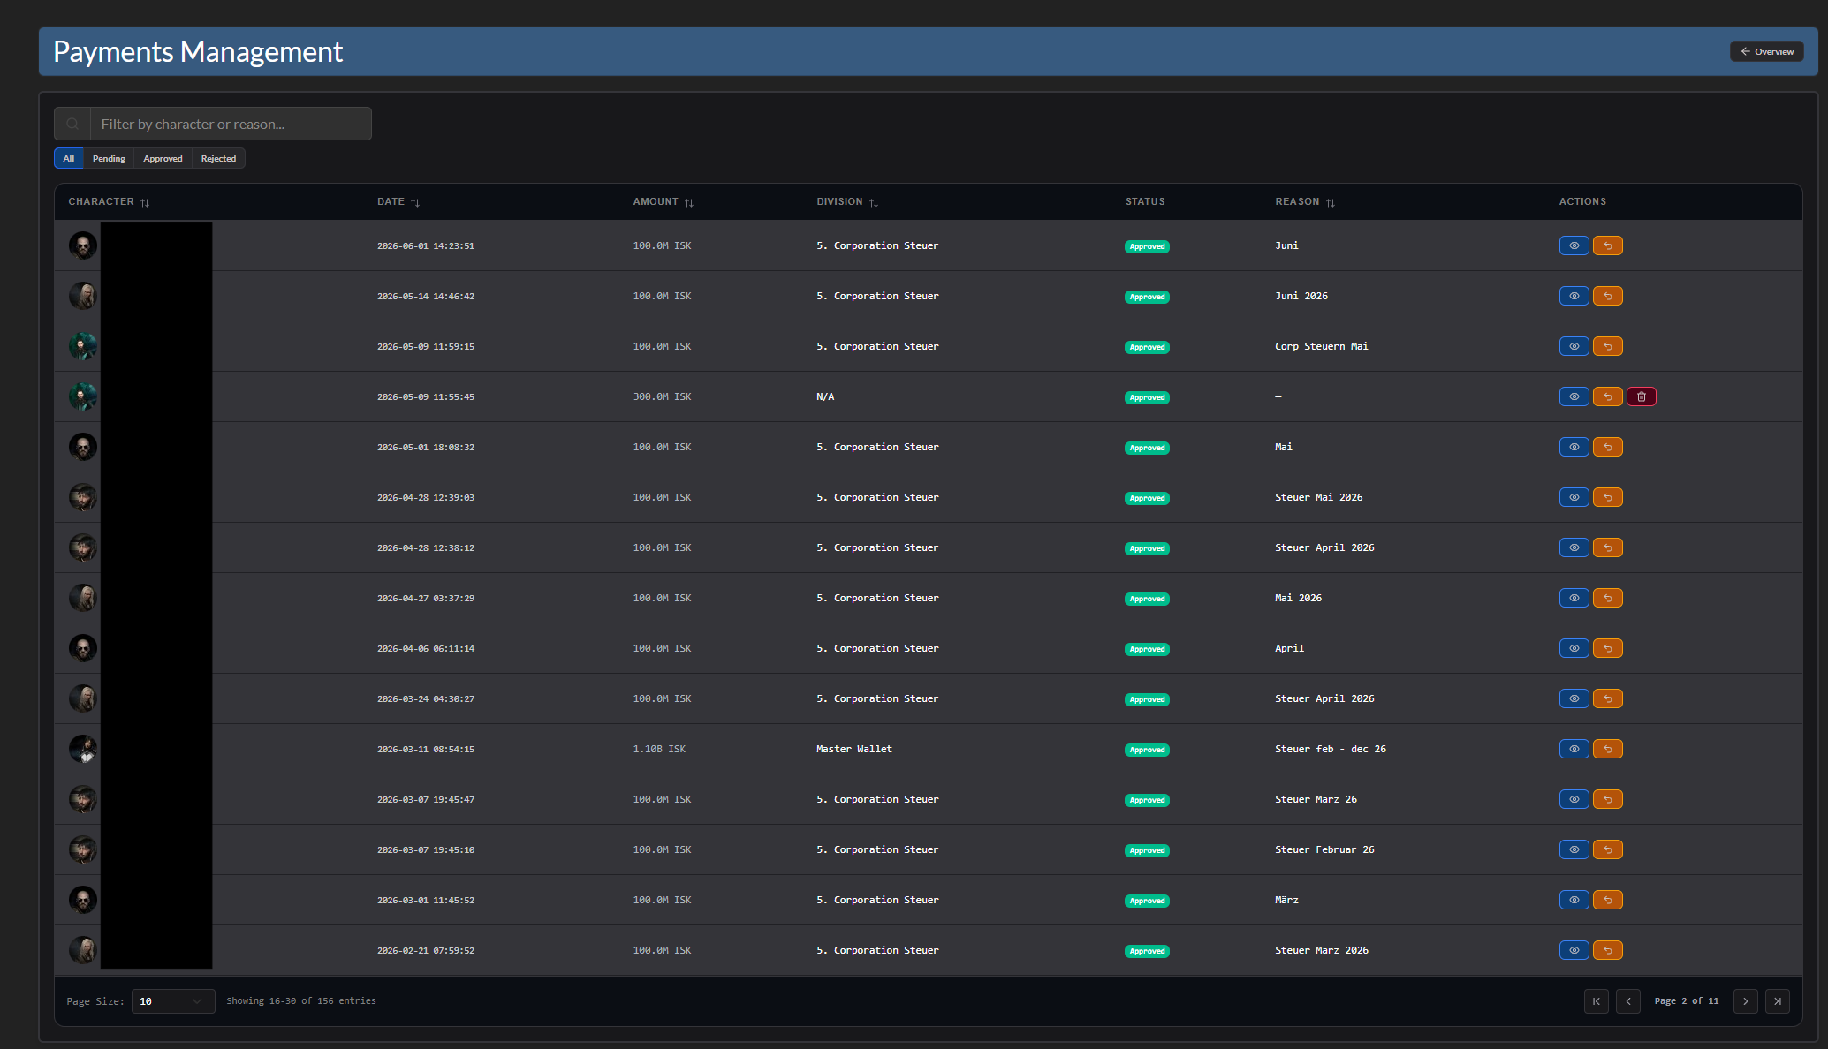Sort table by Reason column
This screenshot has height=1049, width=1828.
pos(1330,202)
